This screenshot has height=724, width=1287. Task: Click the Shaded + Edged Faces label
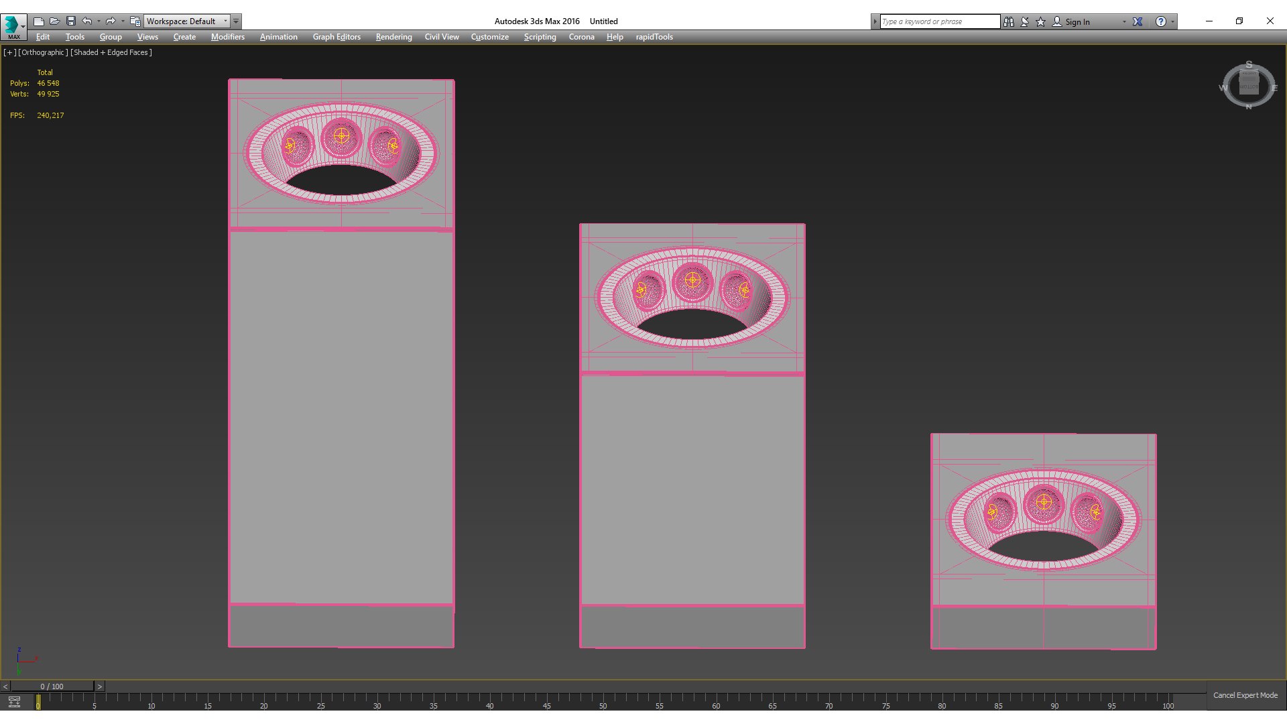pos(111,52)
